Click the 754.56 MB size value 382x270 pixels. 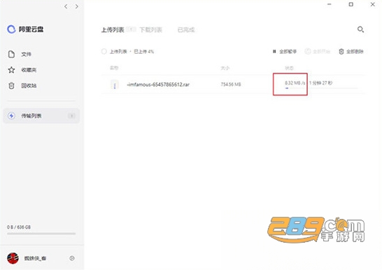(x=231, y=84)
